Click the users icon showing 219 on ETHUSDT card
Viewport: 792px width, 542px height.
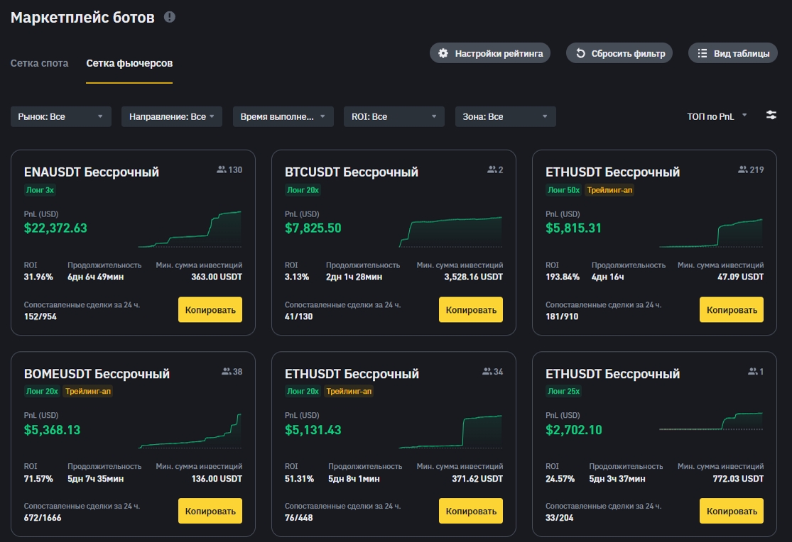(742, 170)
